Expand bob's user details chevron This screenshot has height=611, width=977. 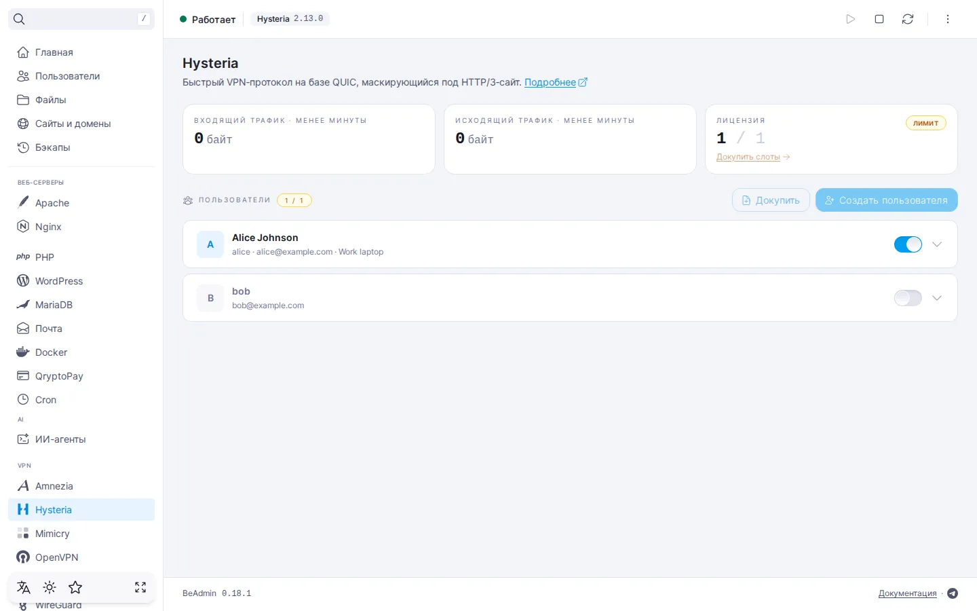click(937, 298)
